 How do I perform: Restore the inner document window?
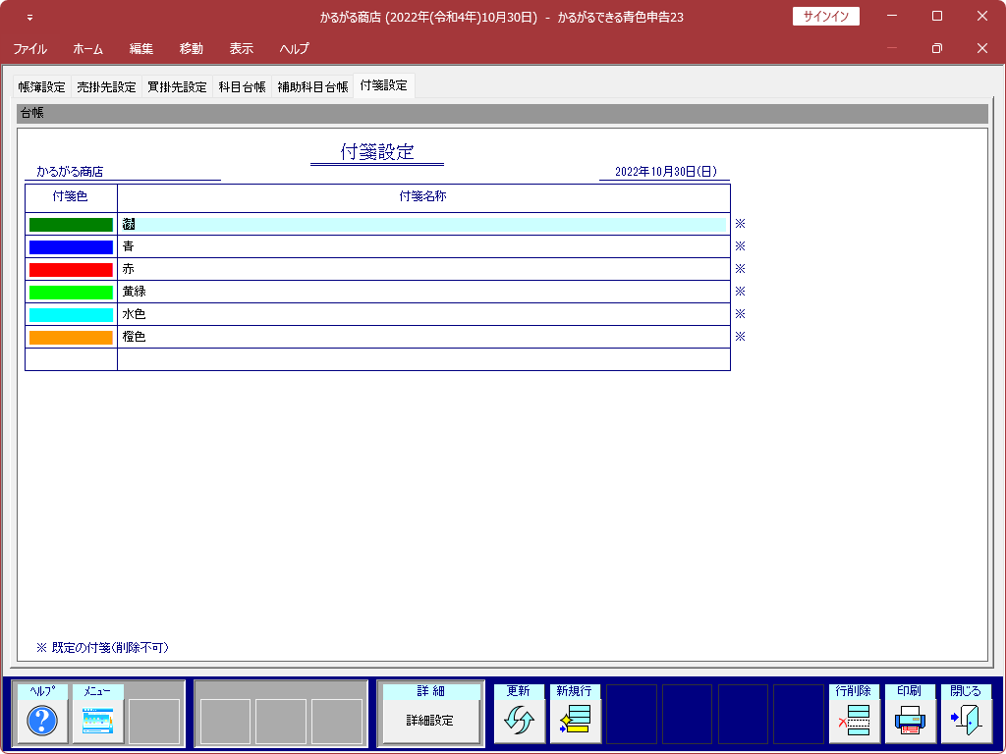coord(936,48)
